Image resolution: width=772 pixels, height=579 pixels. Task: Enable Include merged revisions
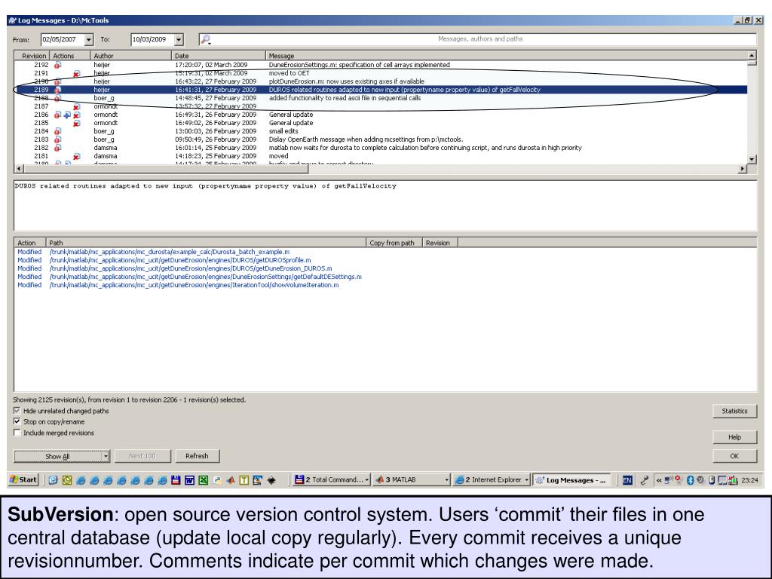17,433
